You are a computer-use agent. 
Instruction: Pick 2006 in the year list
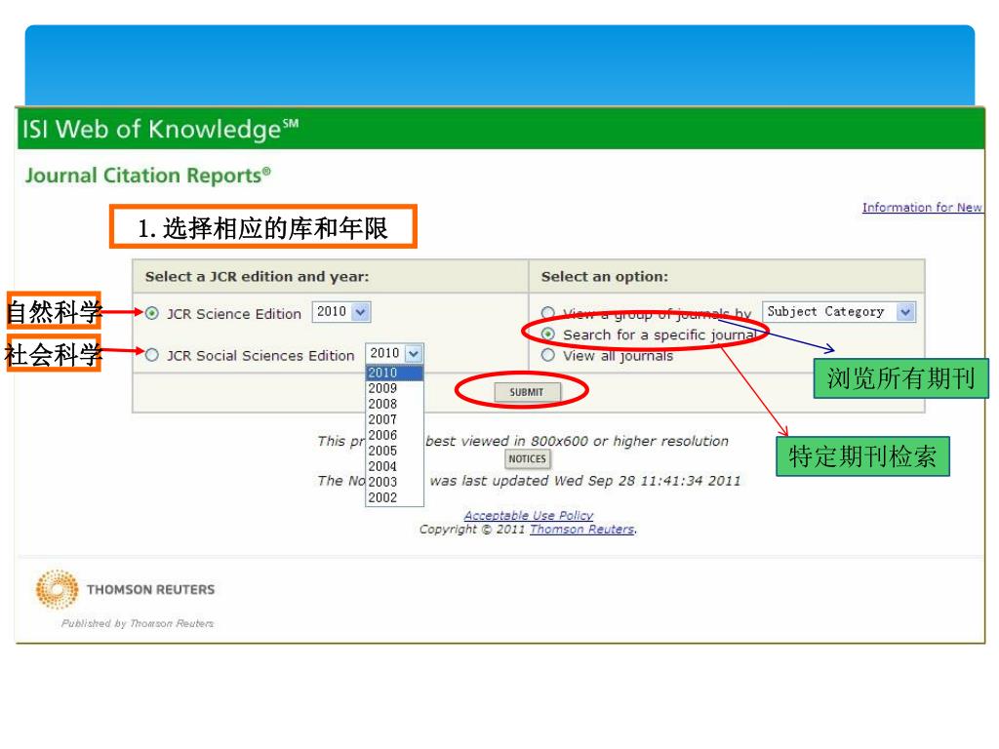pyautogui.click(x=394, y=435)
